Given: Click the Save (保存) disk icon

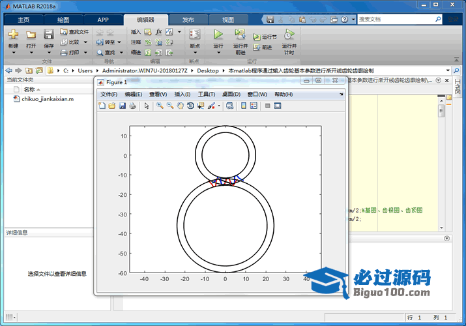Looking at the screenshot, I should point(48,35).
